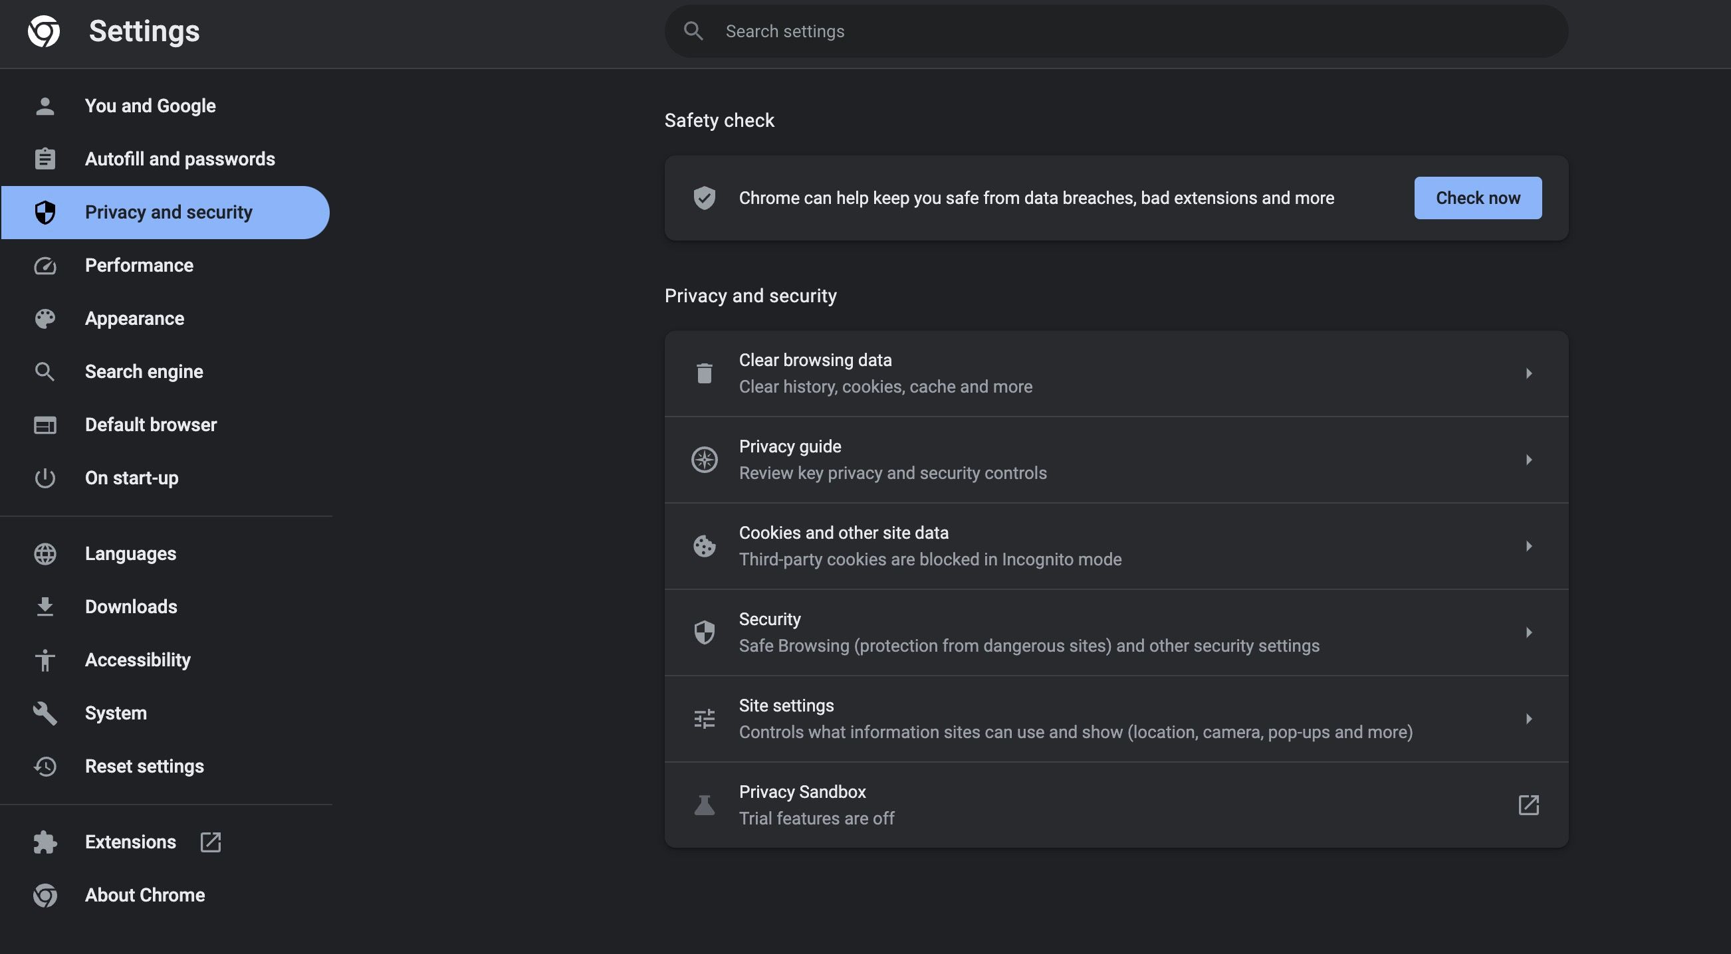Click inside the Search settings field
1731x954 pixels.
point(941,31)
